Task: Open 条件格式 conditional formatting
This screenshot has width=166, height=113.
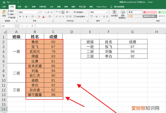Action: [114, 14]
